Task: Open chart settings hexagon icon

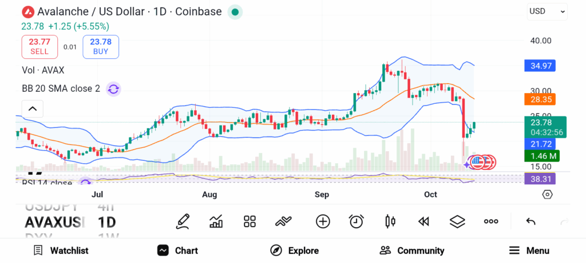Action: (x=548, y=195)
